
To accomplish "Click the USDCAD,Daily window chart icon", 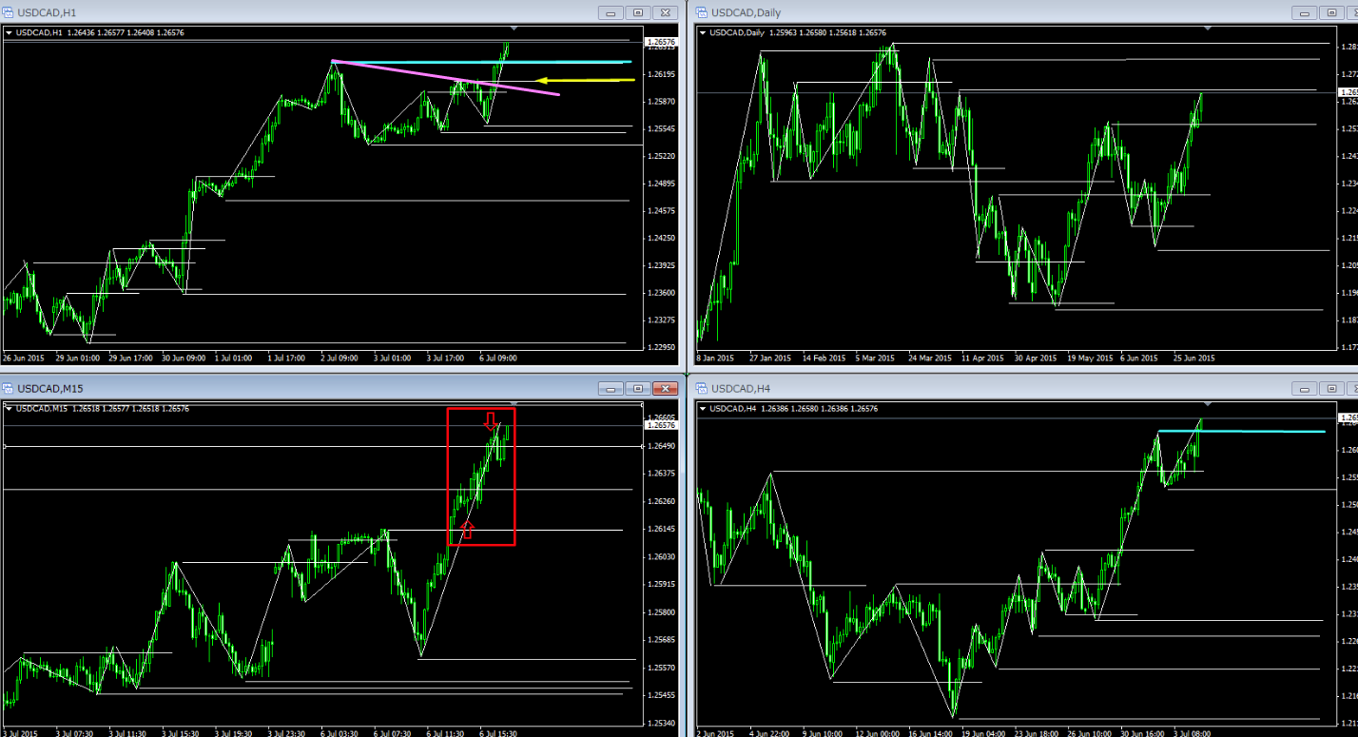I will coord(703,12).
